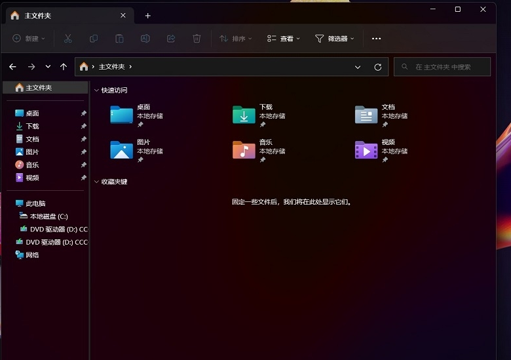Select the 文档 folder icon in quick access
Screen dimensions: 511x360
[x=366, y=115]
